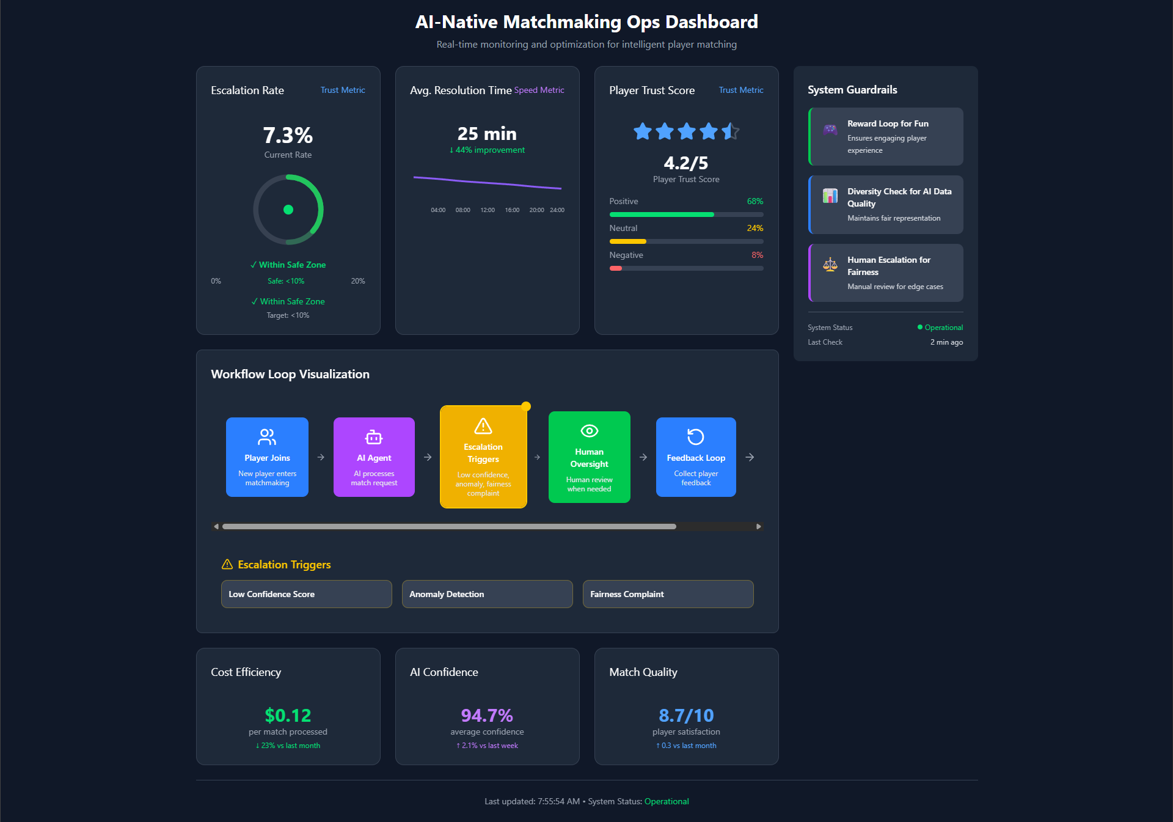Click the Escalation Triggers warning triangle icon
The height and width of the screenshot is (822, 1173).
(483, 426)
